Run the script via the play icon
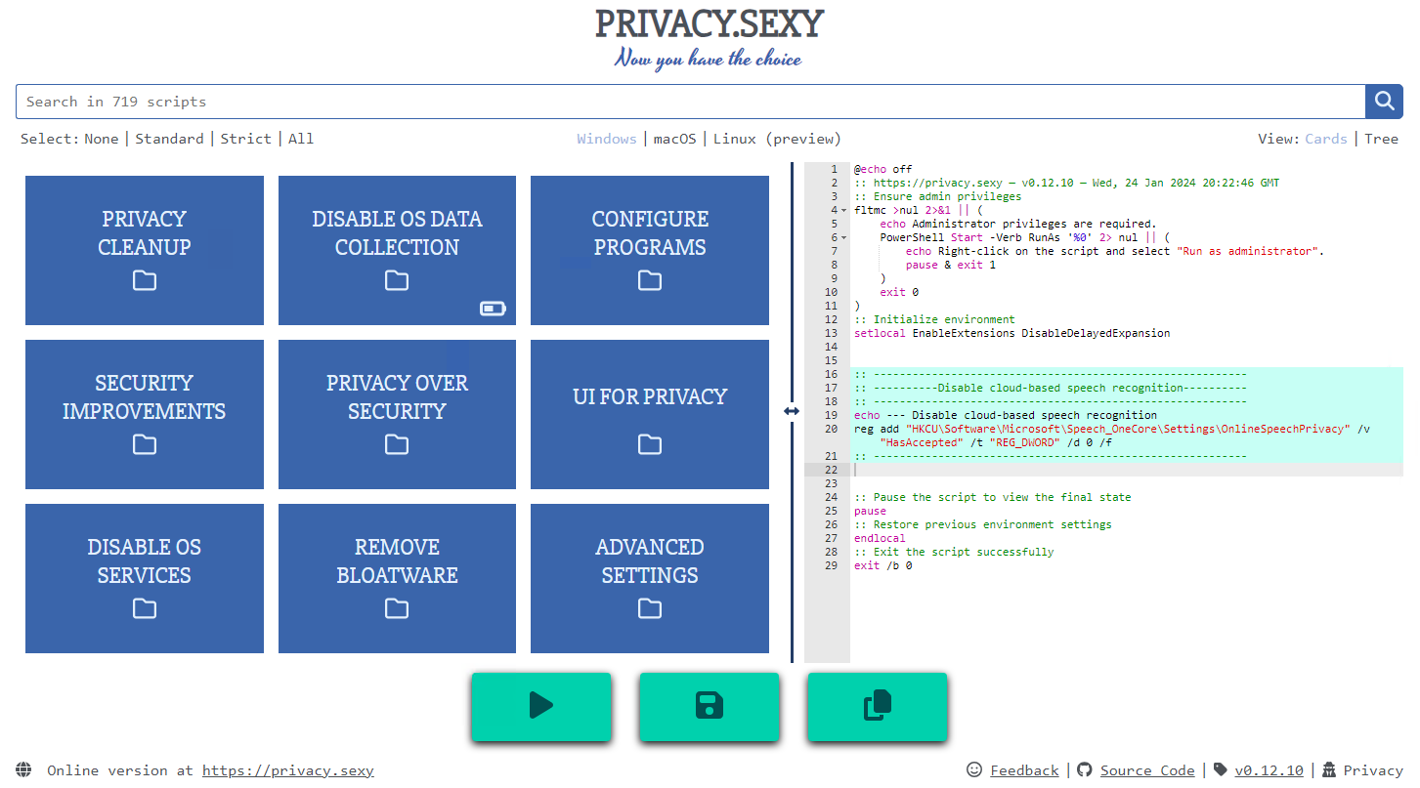 541,706
